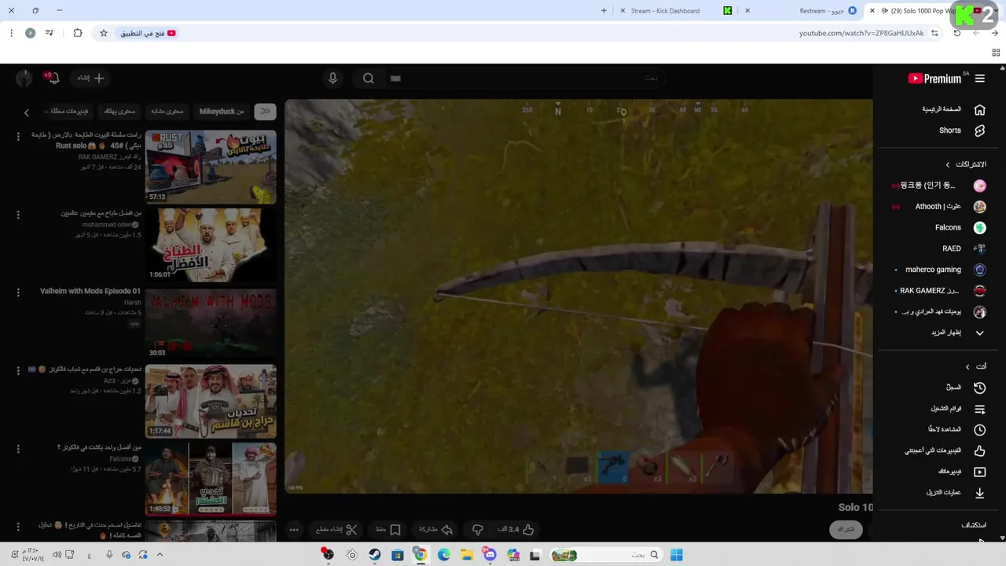
Task: Reload the page in browser
Action: click(x=957, y=33)
